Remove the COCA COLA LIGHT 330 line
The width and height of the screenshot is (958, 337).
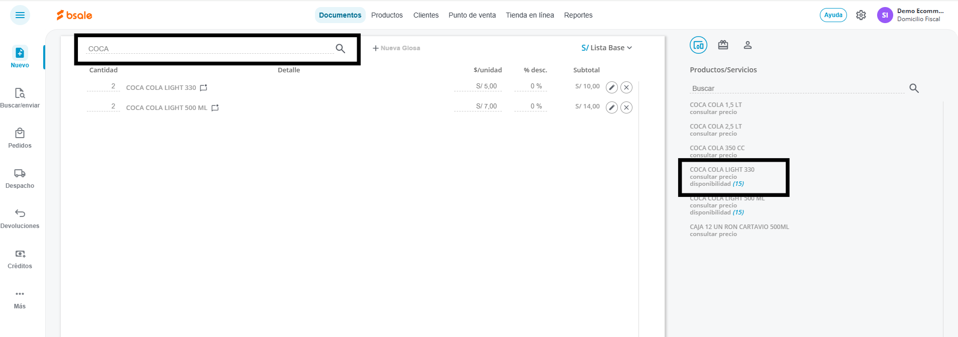(626, 87)
